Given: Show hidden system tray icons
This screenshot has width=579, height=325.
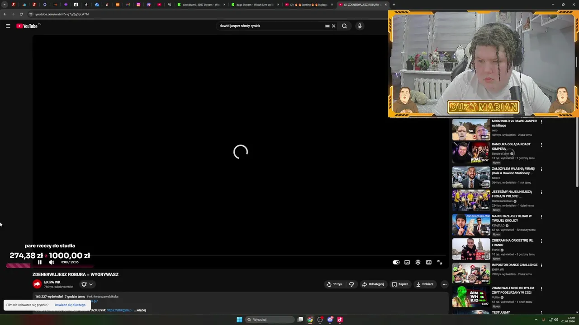Looking at the screenshot, I should pos(537,320).
